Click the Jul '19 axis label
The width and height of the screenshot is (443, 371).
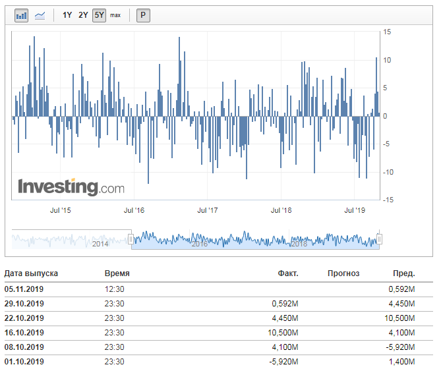pos(355,210)
